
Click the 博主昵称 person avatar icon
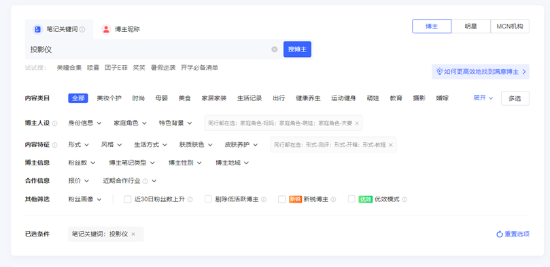[106, 29]
